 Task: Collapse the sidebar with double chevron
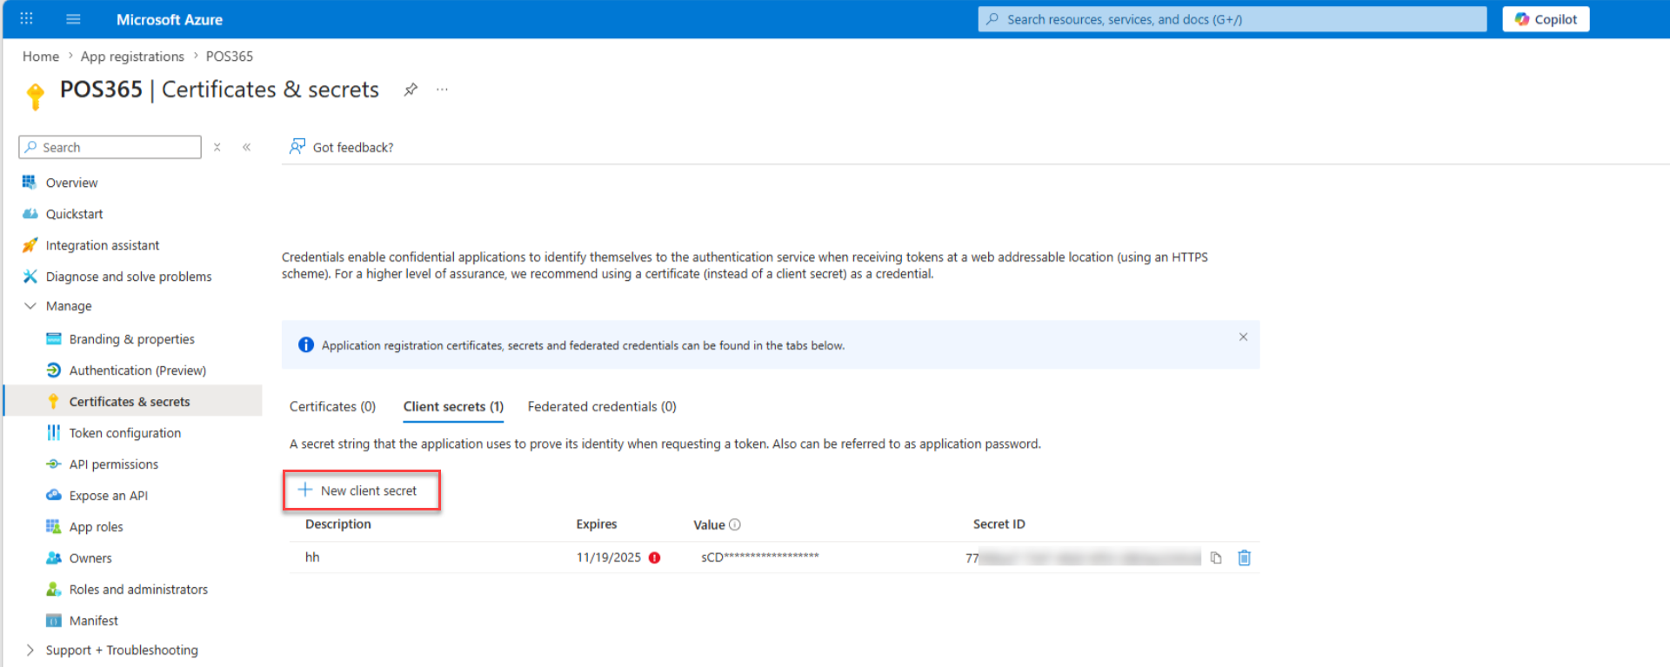point(247,147)
